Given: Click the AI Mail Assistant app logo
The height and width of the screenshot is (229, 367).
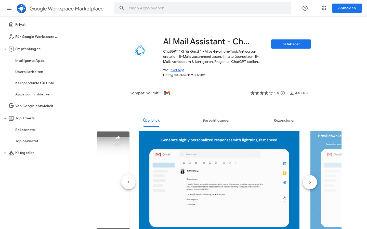Looking at the screenshot, I should click(140, 50).
